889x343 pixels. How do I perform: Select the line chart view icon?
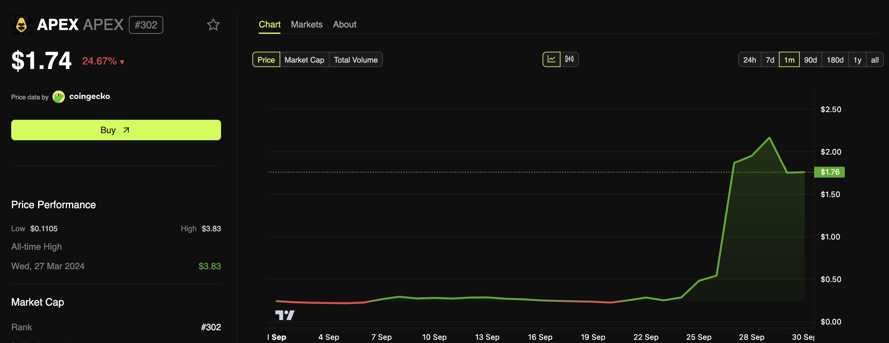(551, 59)
